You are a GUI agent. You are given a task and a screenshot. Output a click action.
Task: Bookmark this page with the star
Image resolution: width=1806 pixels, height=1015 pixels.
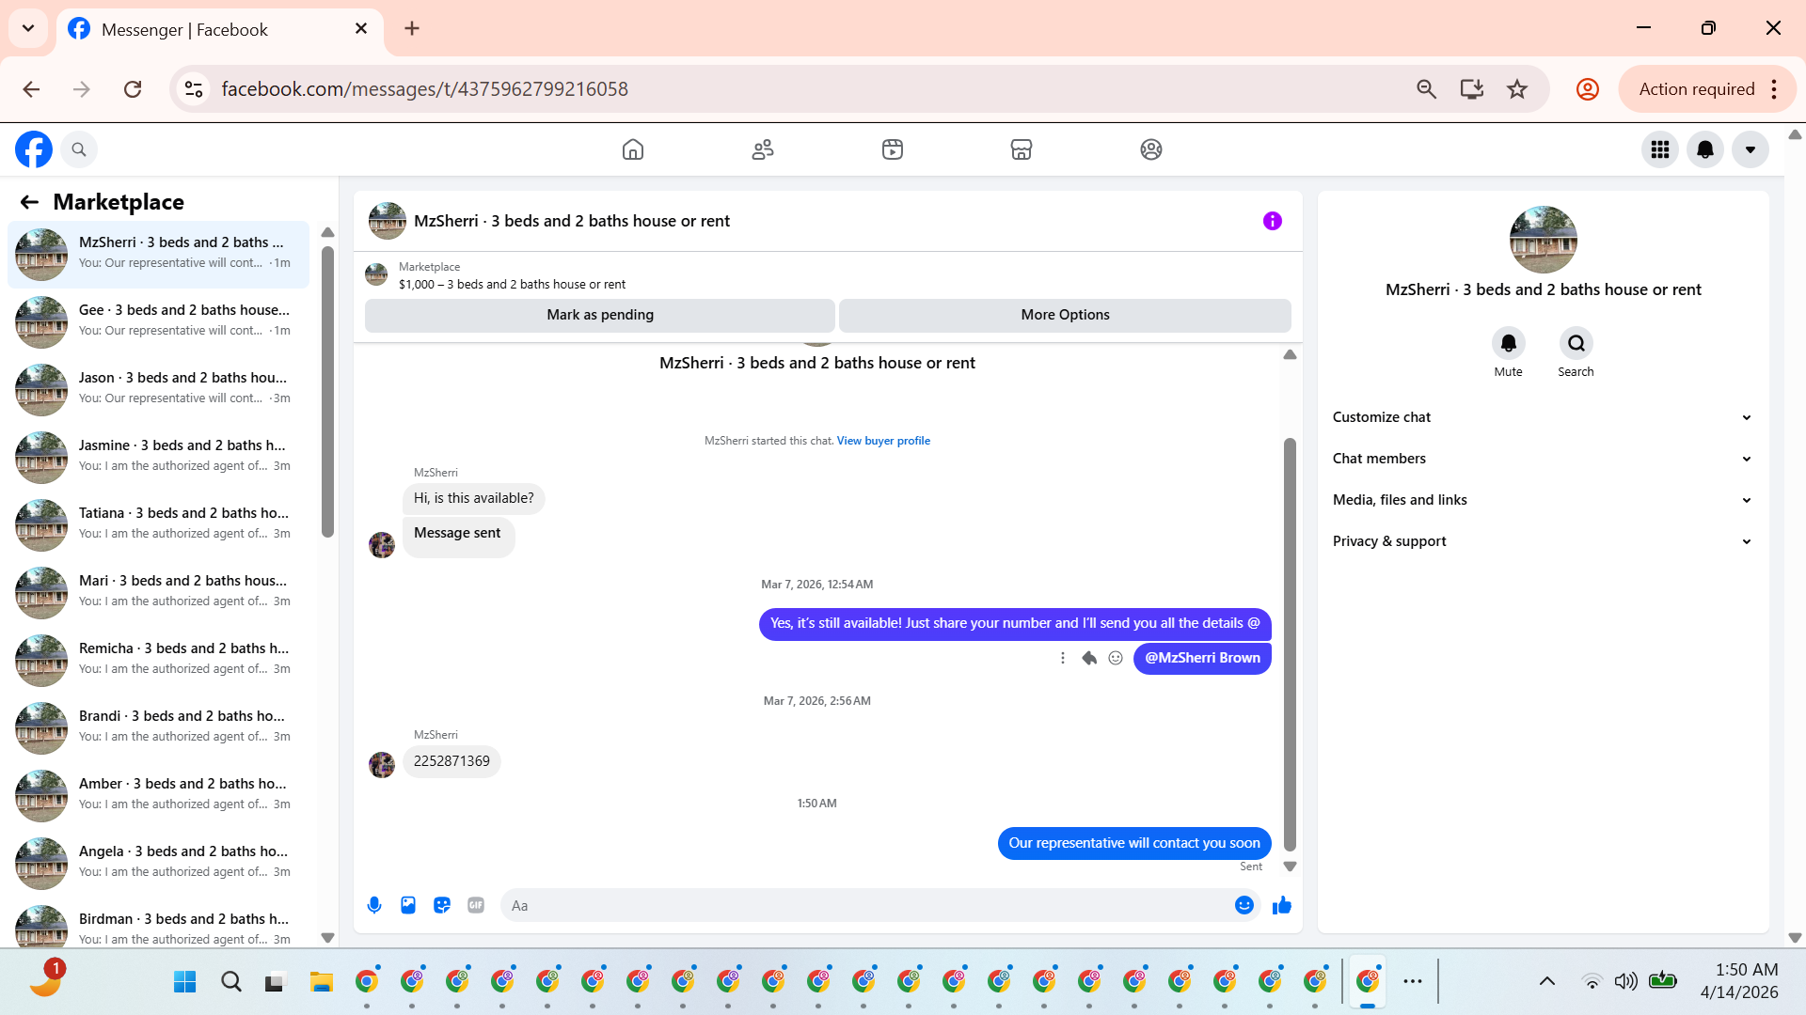[x=1516, y=89]
